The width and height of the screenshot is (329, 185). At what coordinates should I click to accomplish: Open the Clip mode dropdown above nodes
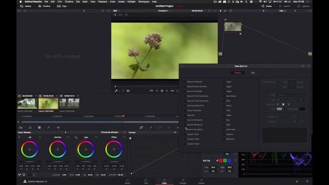point(282,11)
